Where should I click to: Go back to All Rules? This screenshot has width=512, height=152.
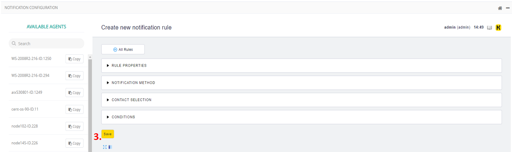pyautogui.click(x=123, y=50)
